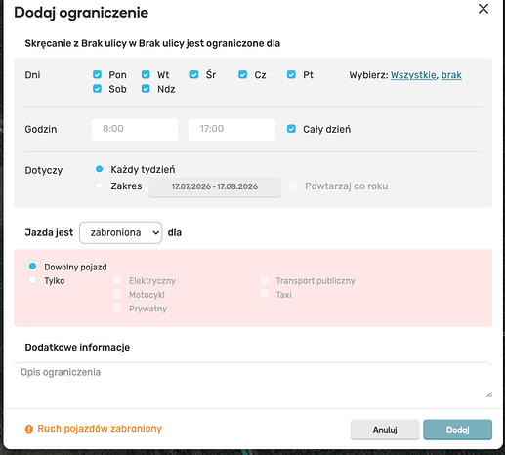Check the Elektryczny vehicle checkbox
The width and height of the screenshot is (505, 455).
click(x=117, y=280)
